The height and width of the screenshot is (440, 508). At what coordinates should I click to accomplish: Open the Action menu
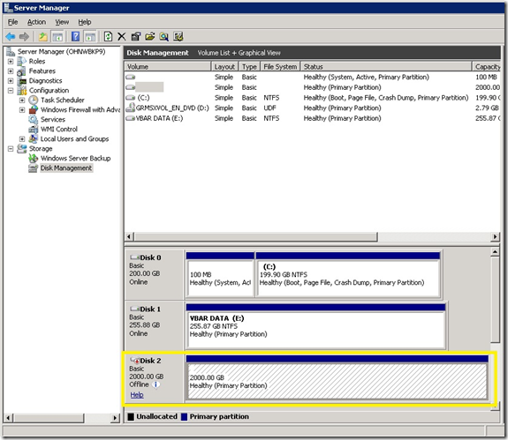[36, 22]
